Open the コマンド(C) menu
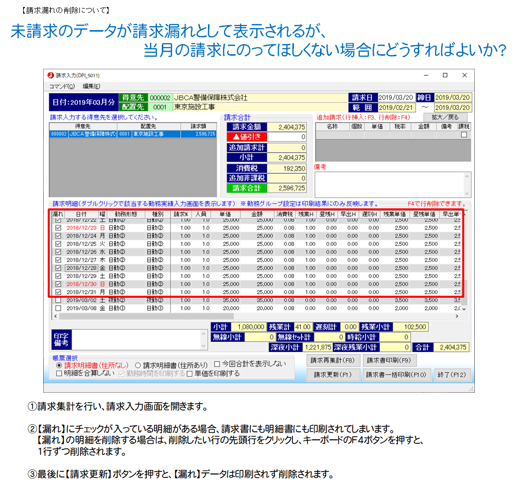 [x=62, y=86]
